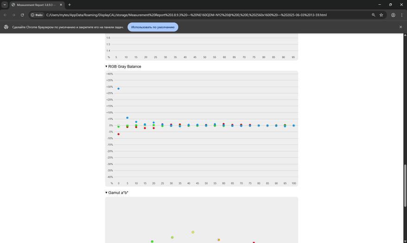Click the address bar URL field
Image resolution: width=407 pixels, height=243 pixels.
[x=187, y=15]
